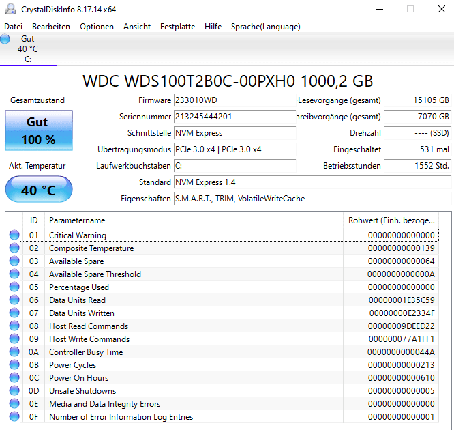Open the Sprache(Language) menu
This screenshot has width=454, height=430.
[265, 27]
